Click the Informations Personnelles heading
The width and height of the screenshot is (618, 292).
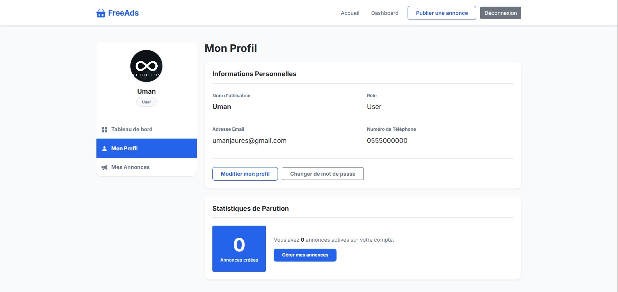[x=254, y=74]
